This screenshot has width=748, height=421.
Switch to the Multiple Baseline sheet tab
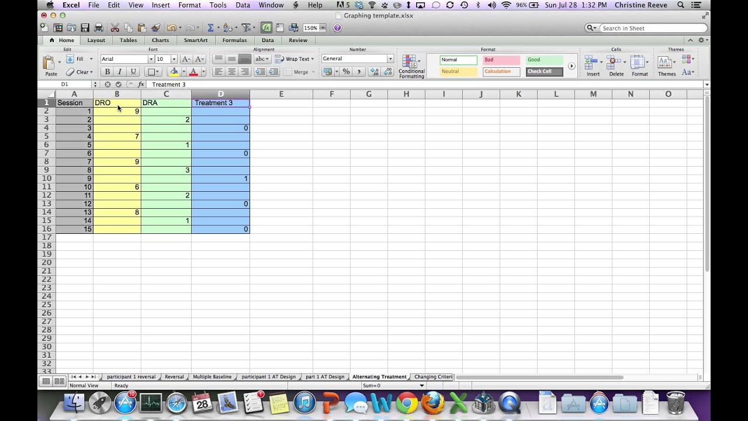212,377
